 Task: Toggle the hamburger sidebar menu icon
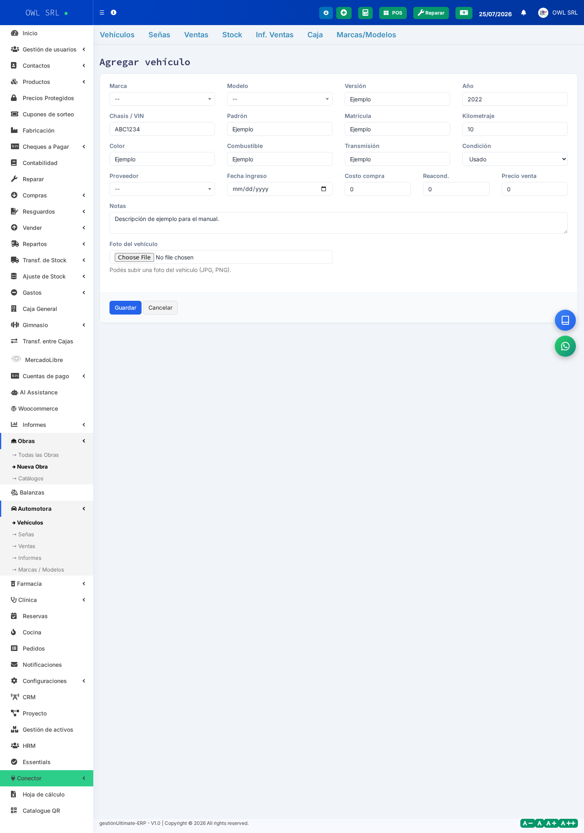[x=102, y=13]
